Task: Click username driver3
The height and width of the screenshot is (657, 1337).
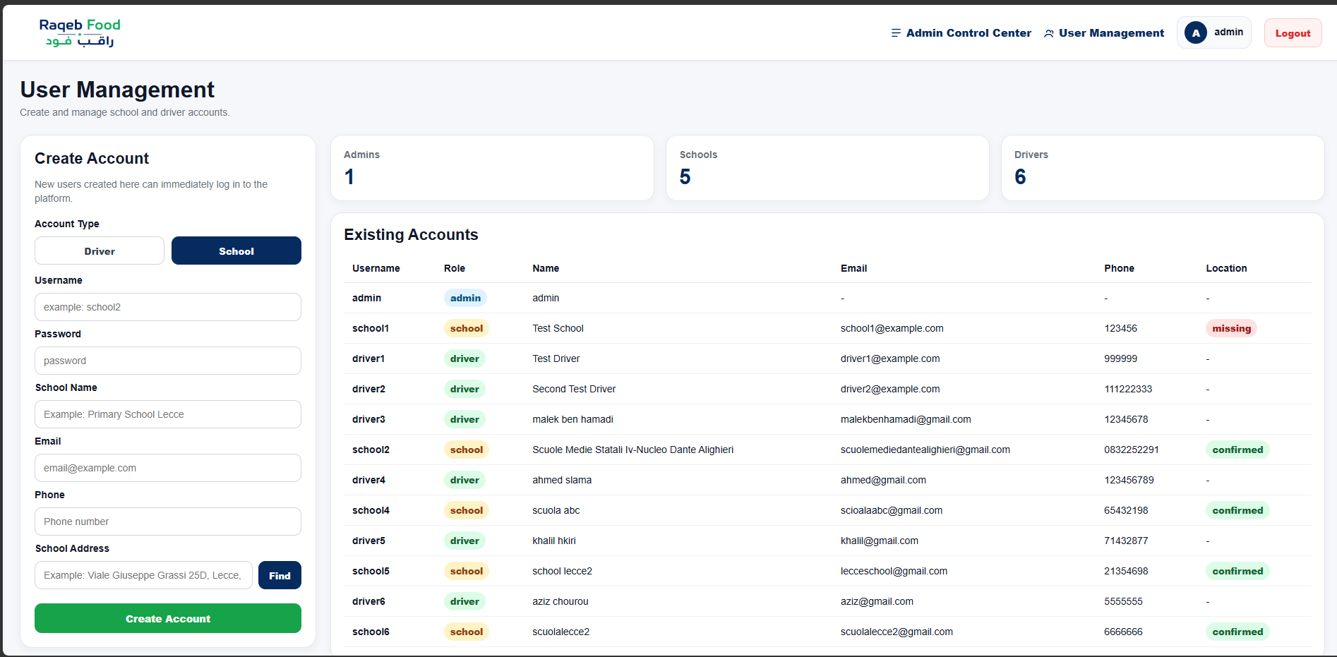Action: click(368, 419)
